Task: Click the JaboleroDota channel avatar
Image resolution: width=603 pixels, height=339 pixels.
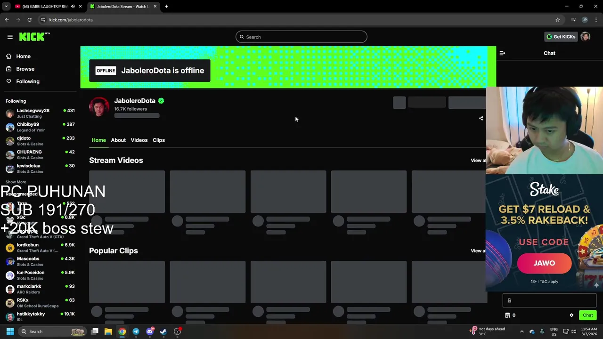Action: click(99, 107)
